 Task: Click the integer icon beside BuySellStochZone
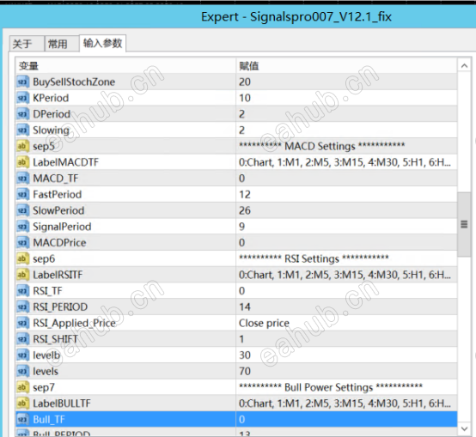click(22, 82)
